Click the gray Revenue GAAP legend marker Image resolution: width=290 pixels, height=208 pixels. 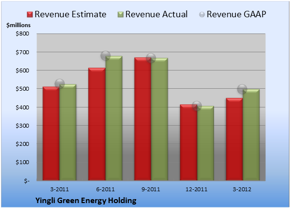[202, 15]
